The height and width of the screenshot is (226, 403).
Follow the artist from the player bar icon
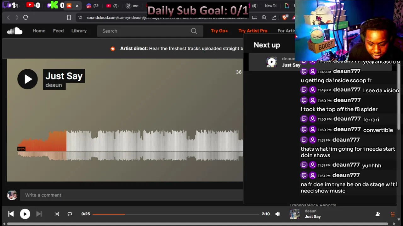[378, 214]
